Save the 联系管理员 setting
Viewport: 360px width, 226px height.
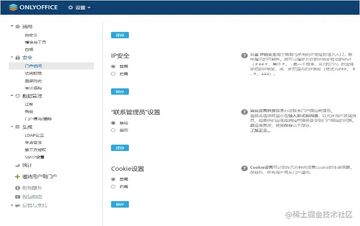point(120,148)
